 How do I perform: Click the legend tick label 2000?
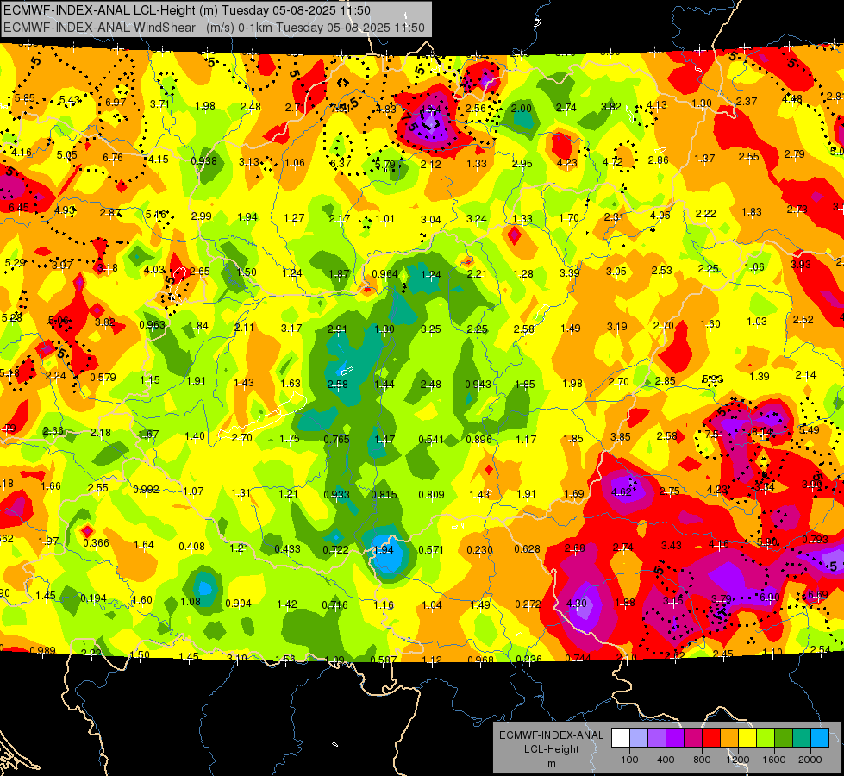pyautogui.click(x=810, y=760)
